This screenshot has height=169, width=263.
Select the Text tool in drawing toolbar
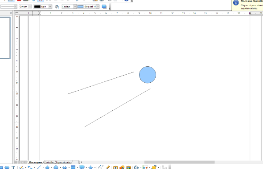(13, 167)
